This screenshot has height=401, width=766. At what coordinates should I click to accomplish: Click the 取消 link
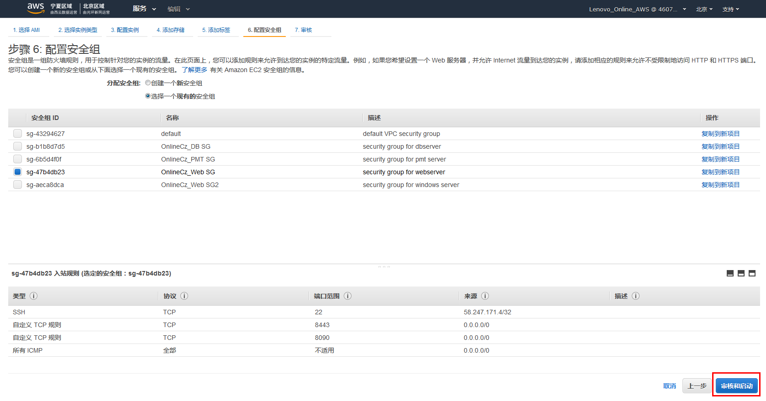(669, 386)
